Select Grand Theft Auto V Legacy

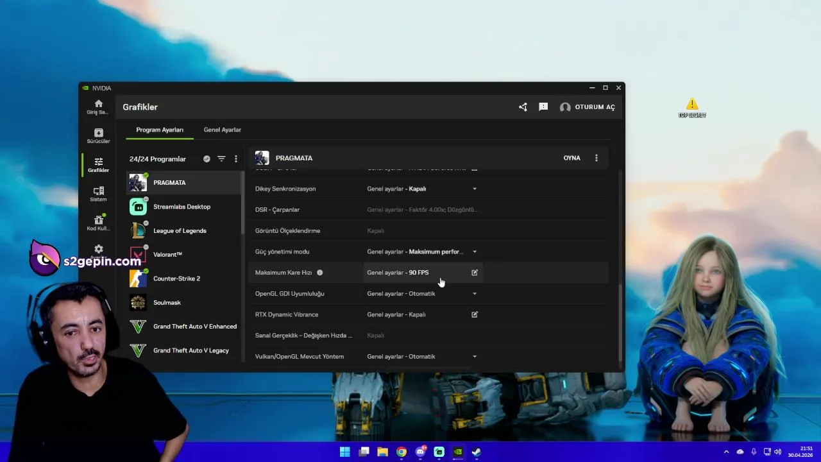coord(183,350)
